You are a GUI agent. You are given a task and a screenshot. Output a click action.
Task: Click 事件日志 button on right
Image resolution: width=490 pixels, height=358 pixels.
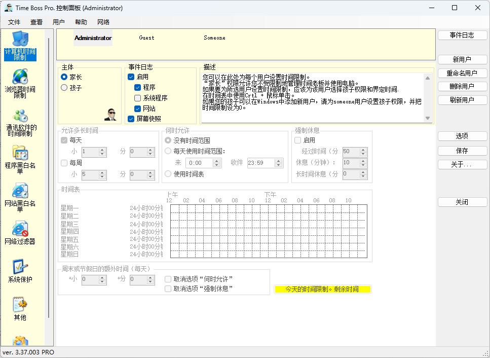462,35
